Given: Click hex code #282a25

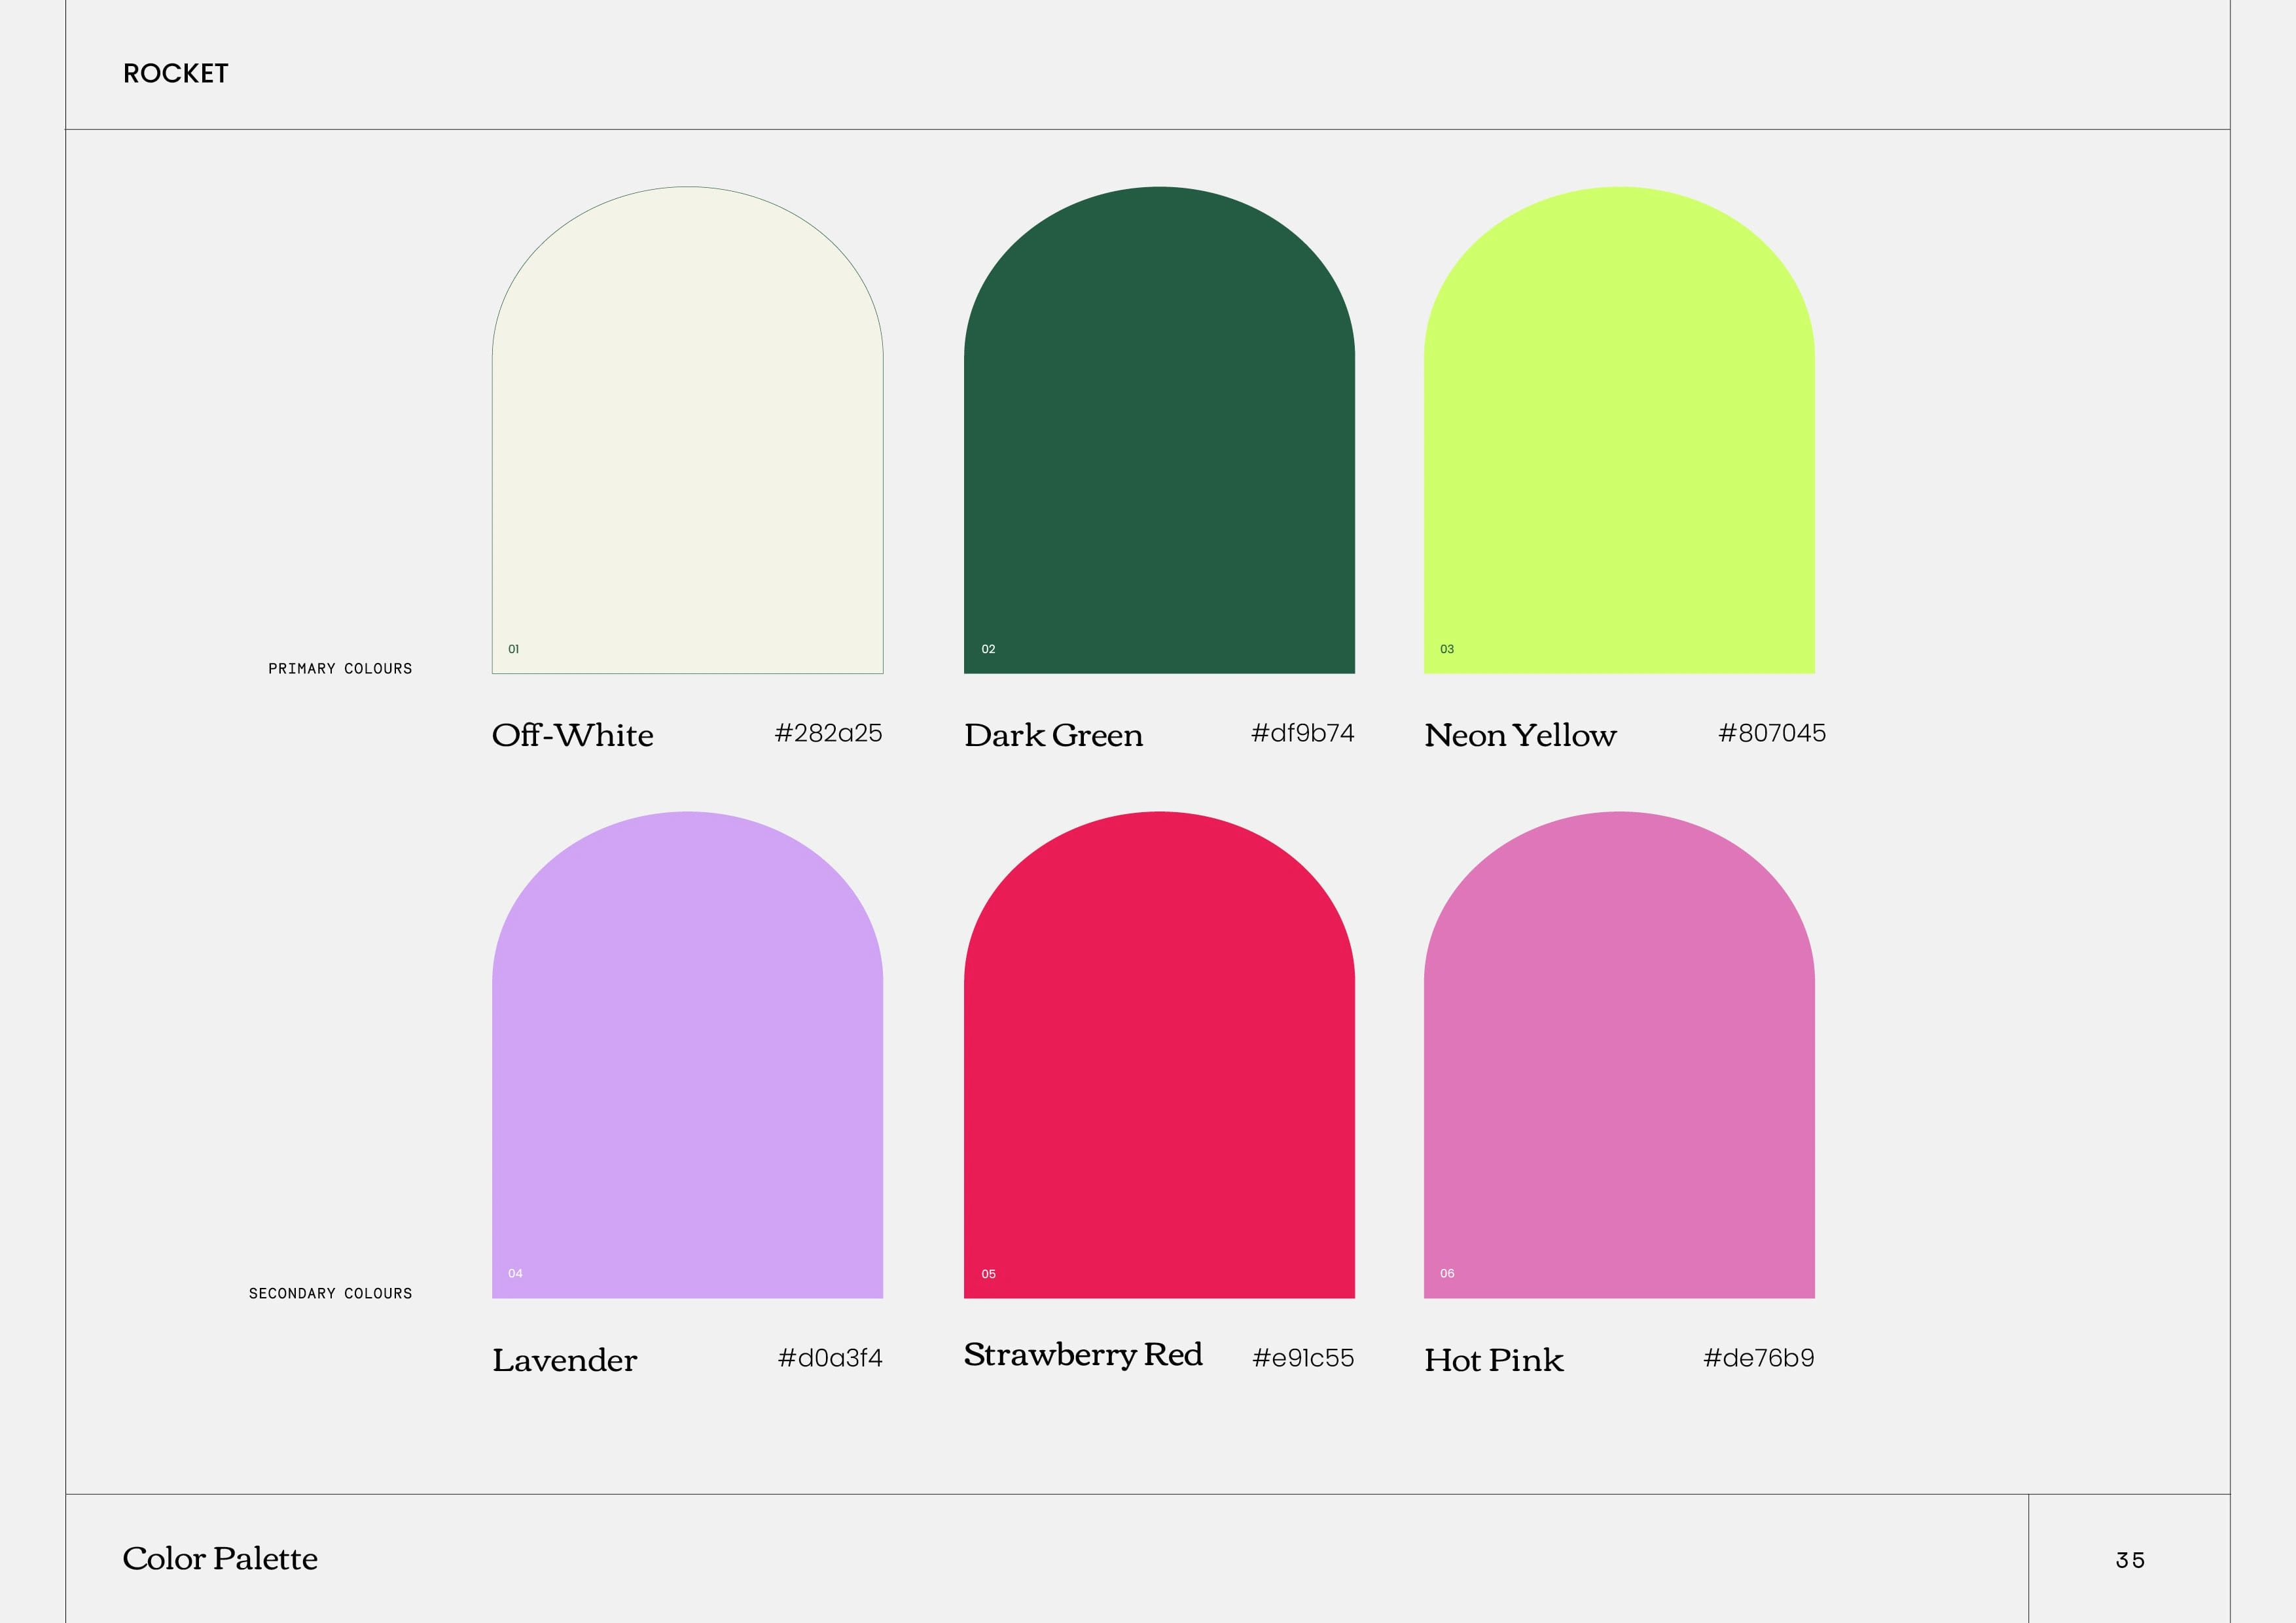Looking at the screenshot, I should pyautogui.click(x=828, y=733).
